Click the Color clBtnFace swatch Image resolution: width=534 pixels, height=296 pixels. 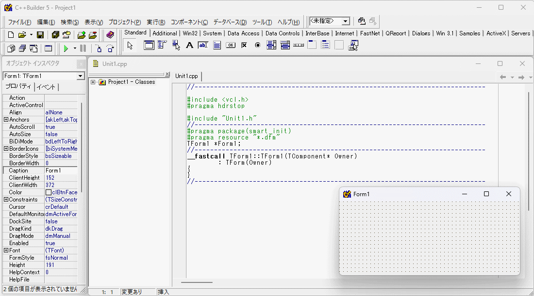pos(49,192)
